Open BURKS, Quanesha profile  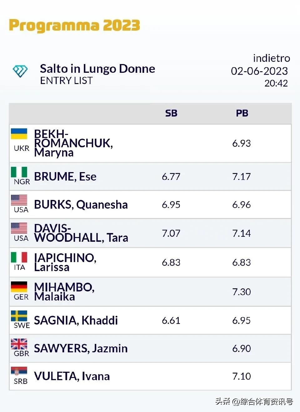[81, 205]
